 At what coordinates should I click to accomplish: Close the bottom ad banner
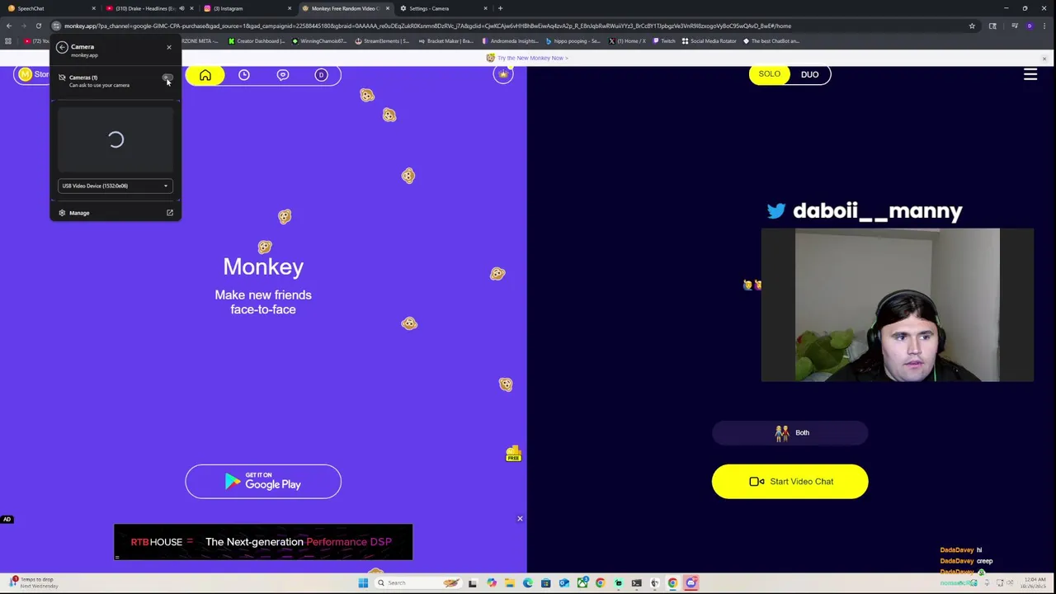pos(520,519)
